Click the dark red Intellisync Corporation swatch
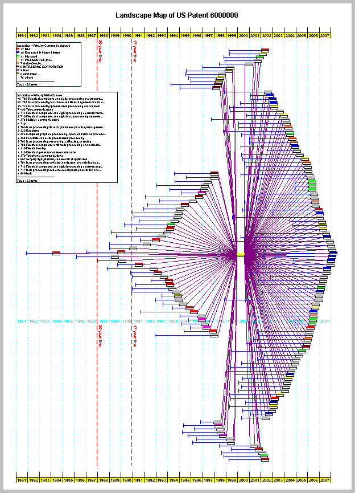Image resolution: width=355 pixels, height=493 pixels. [x=18, y=67]
